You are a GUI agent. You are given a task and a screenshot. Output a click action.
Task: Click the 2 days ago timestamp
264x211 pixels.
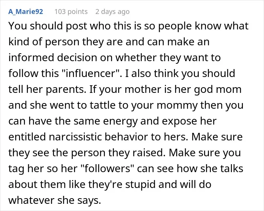(x=112, y=12)
